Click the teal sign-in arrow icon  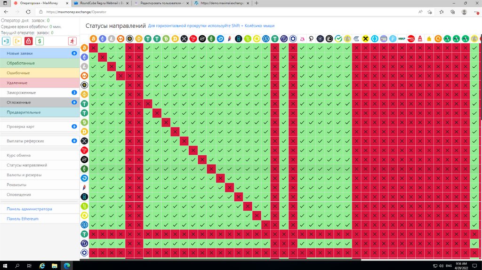[6, 41]
